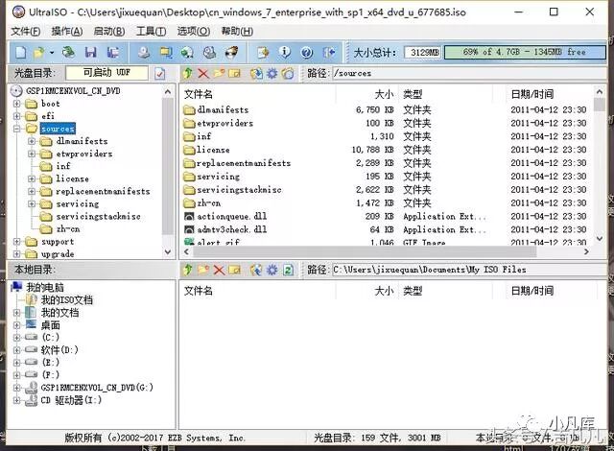614x451 pixels.
Task: Open the 帮助(H) menu
Action: [x=237, y=32]
